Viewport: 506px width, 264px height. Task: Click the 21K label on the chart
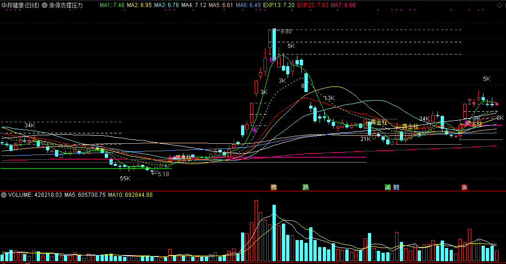(x=366, y=139)
